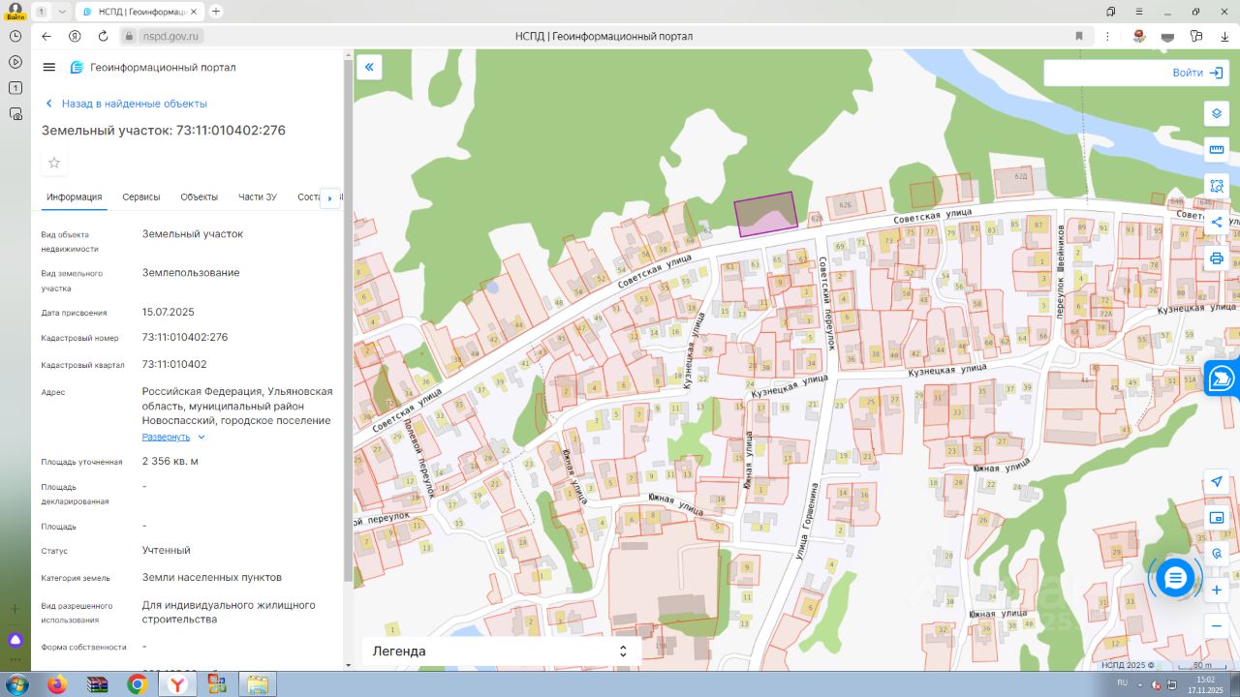Collapse the left info panel
The image size is (1240, 697).
coord(369,67)
